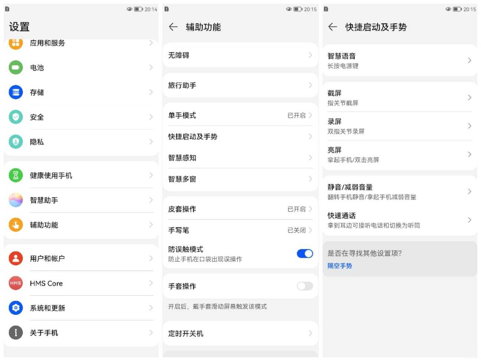Go back from 快捷启动及手势 page
481x361 pixels.
pyautogui.click(x=333, y=27)
